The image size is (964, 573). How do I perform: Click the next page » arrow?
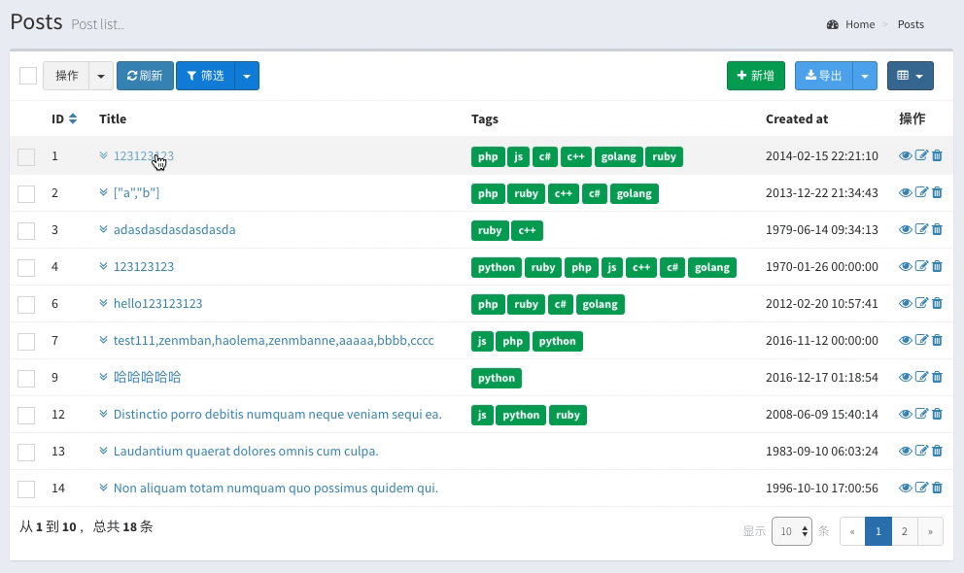[930, 531]
